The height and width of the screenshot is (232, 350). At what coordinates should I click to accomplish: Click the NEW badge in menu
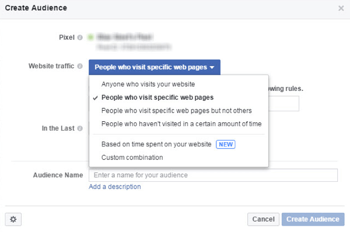click(x=226, y=145)
